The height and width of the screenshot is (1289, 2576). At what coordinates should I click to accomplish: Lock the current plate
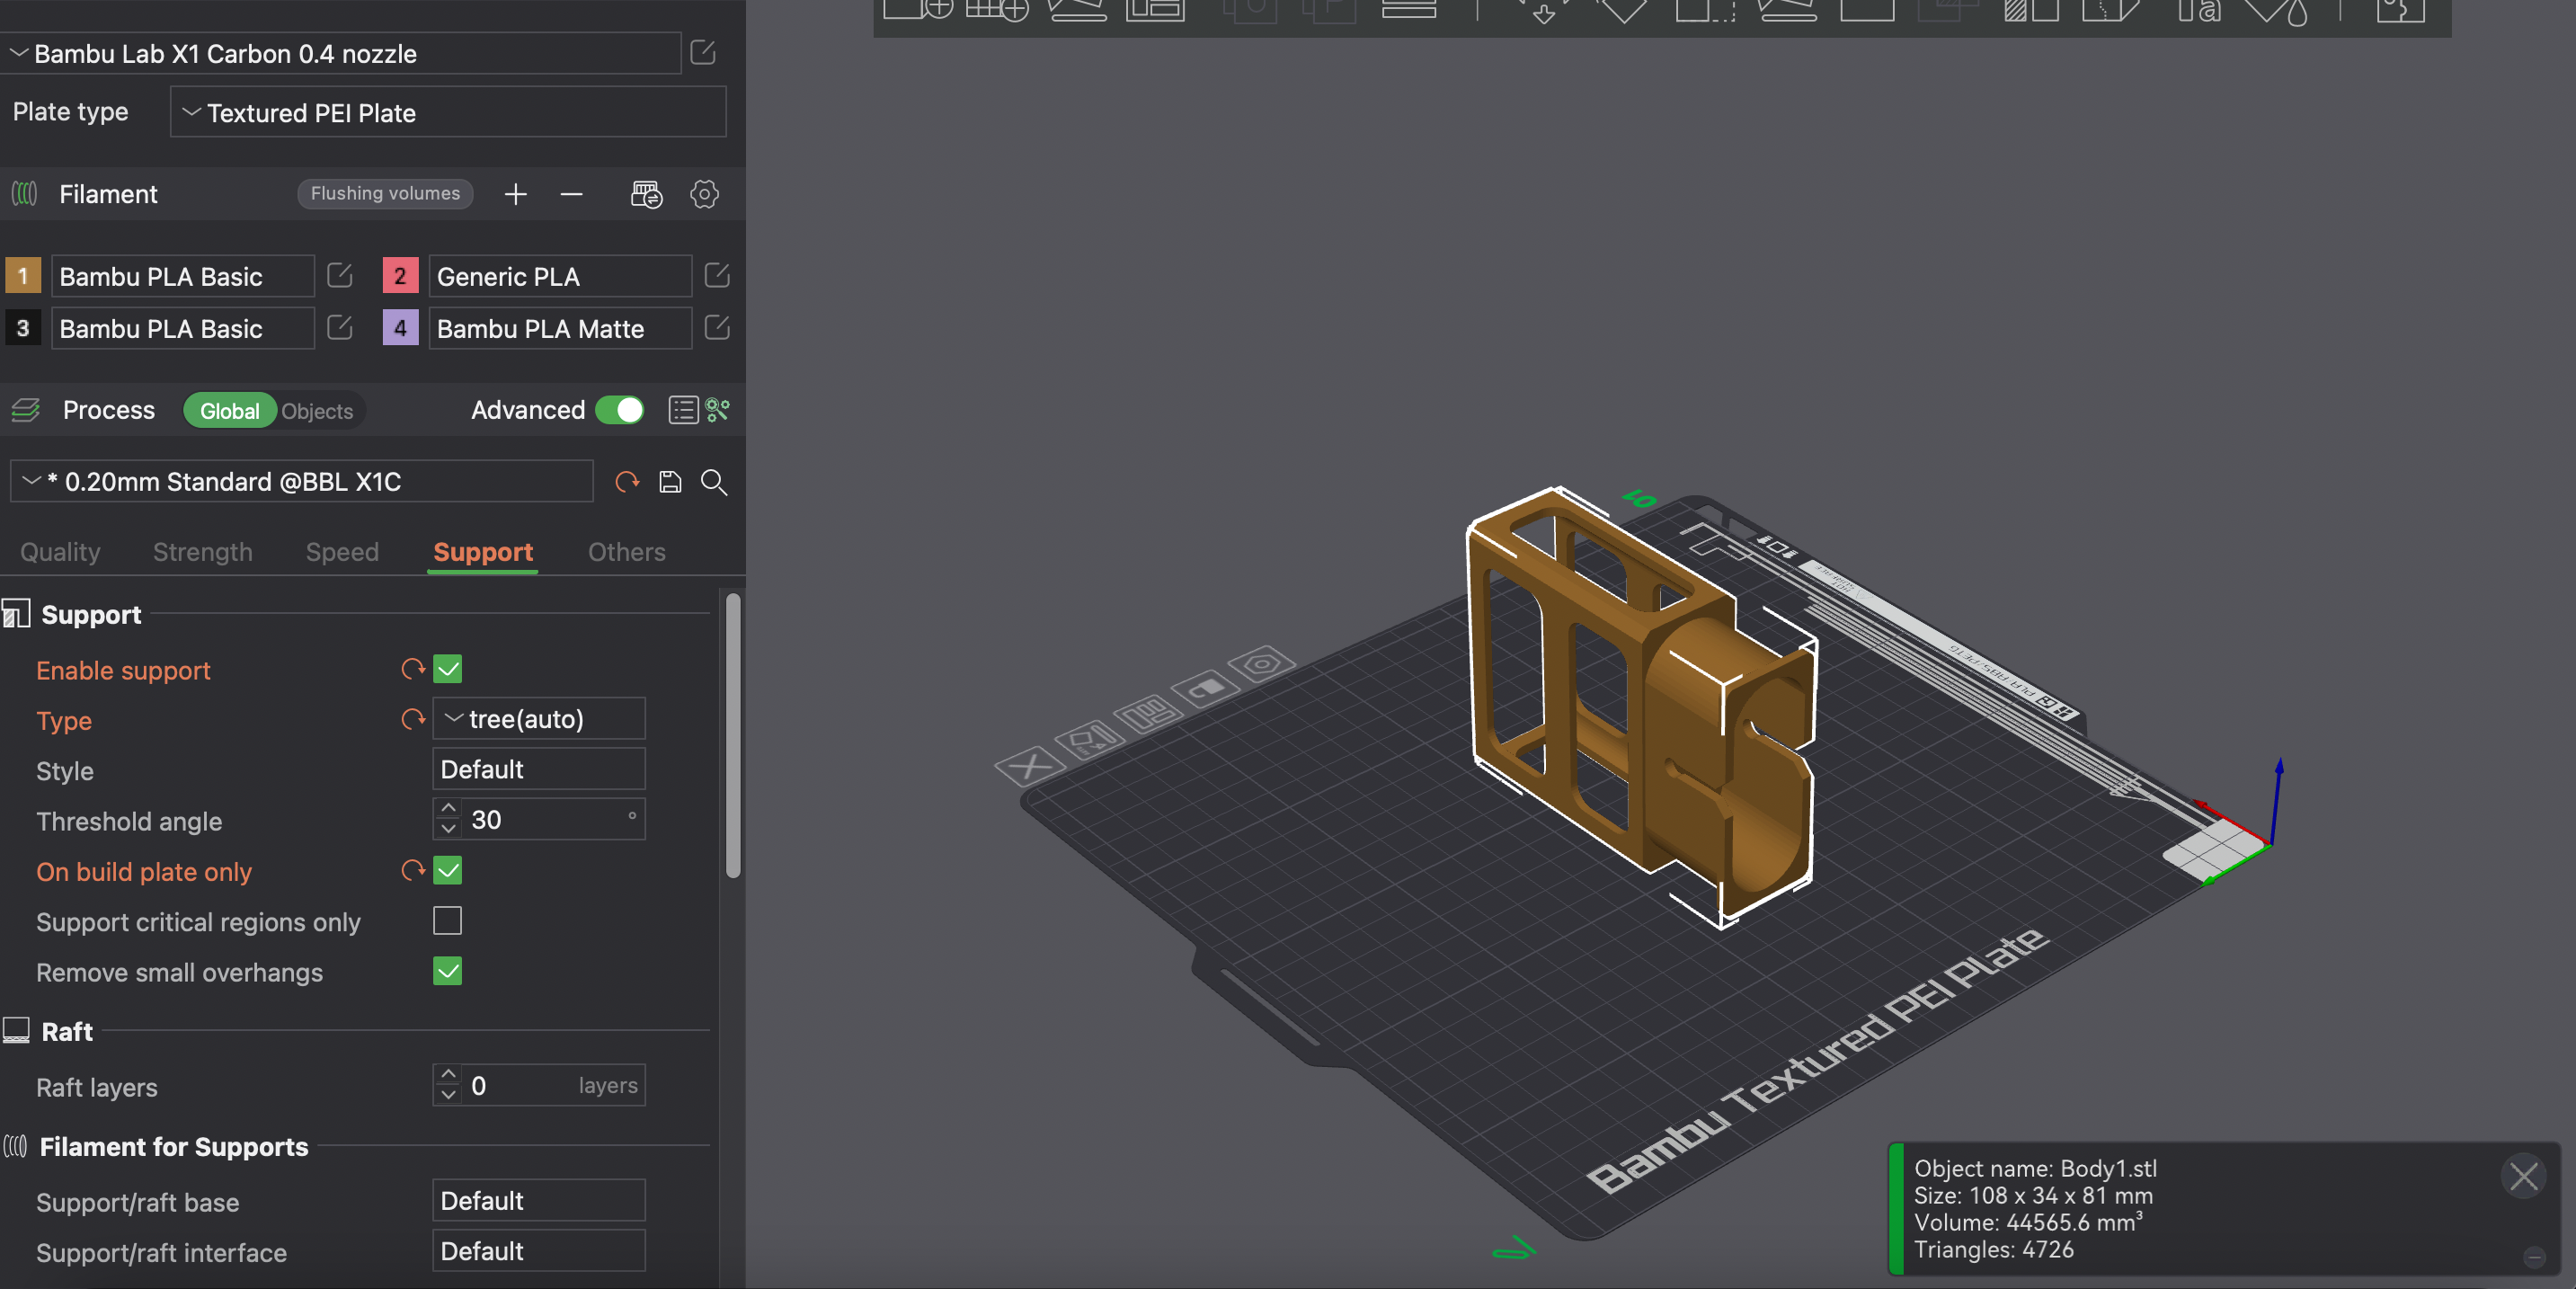pos(1206,688)
